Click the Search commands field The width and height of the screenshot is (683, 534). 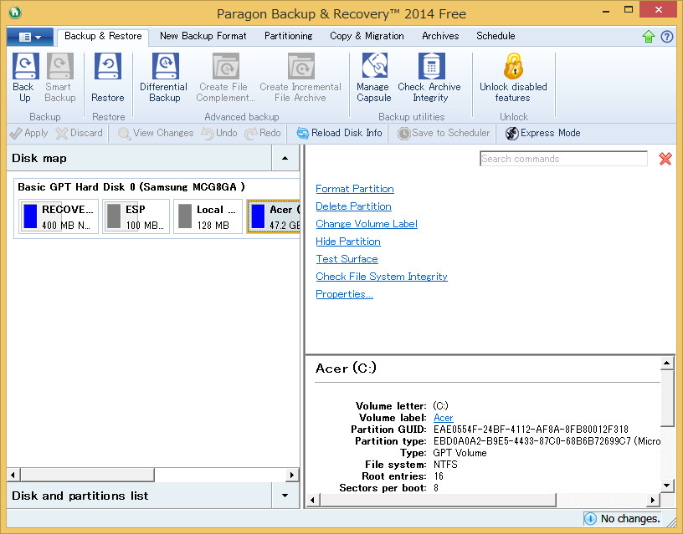point(563,158)
